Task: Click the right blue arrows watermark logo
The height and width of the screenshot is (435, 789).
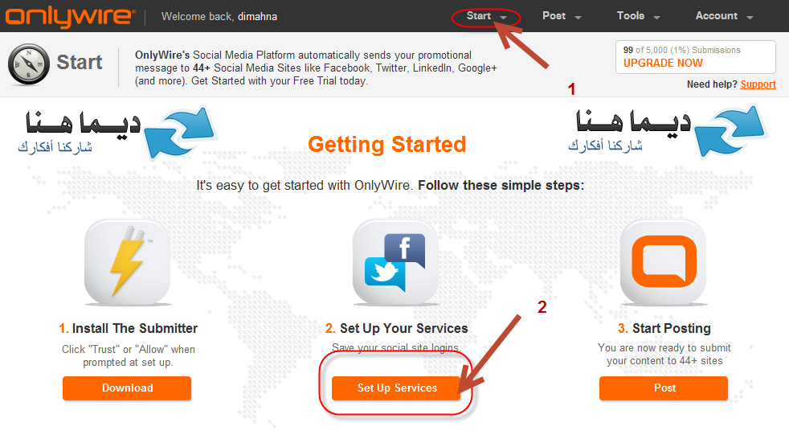Action: (x=730, y=132)
